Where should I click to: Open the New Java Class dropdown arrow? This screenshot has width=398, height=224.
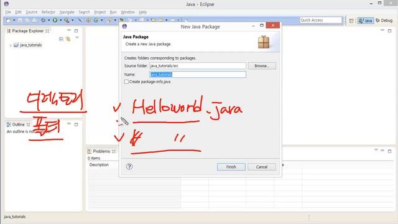102,20
